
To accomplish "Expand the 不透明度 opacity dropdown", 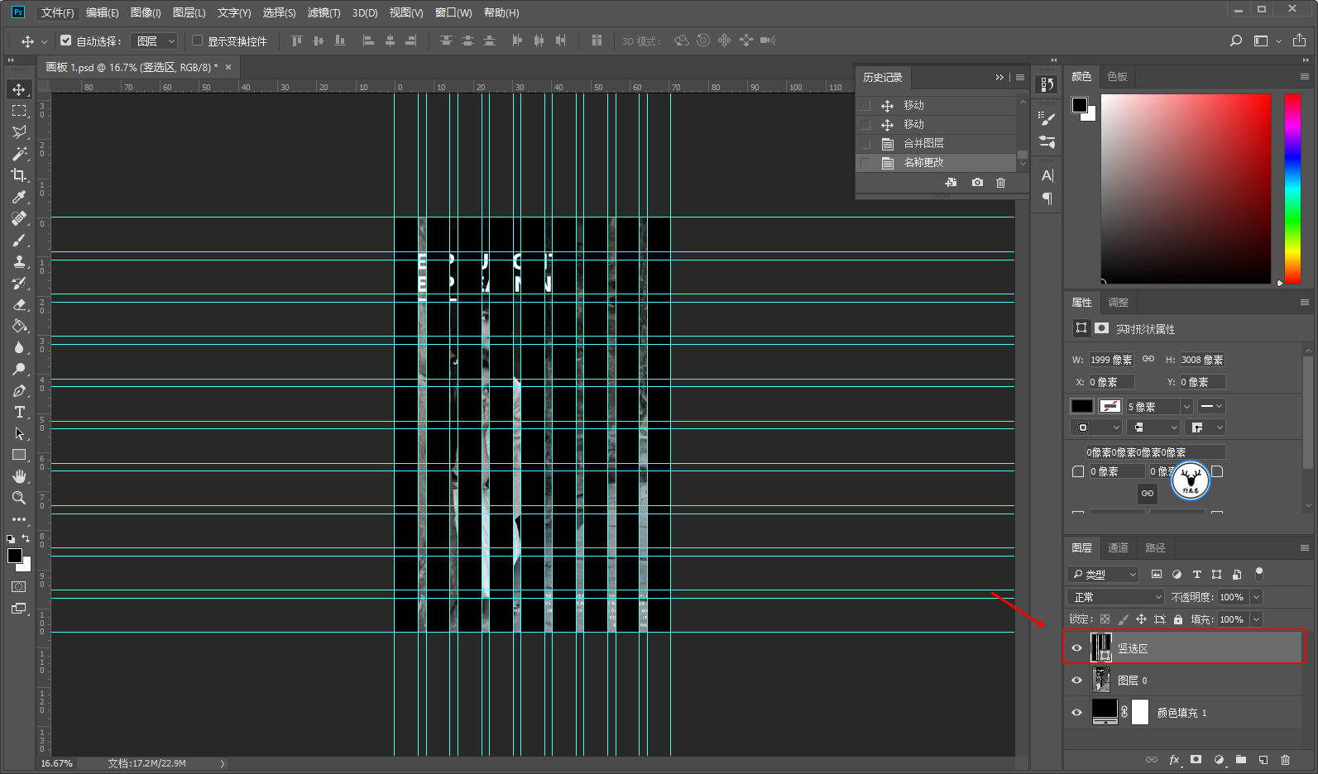I will tap(1256, 597).
